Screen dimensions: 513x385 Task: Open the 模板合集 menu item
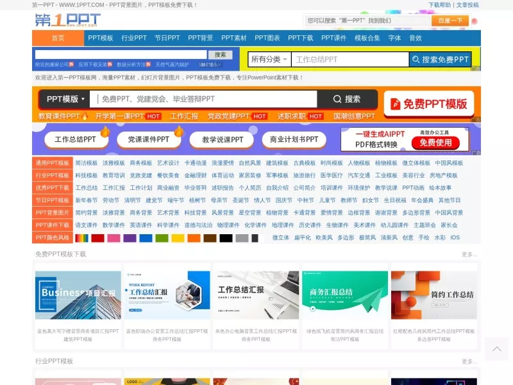[x=367, y=38]
